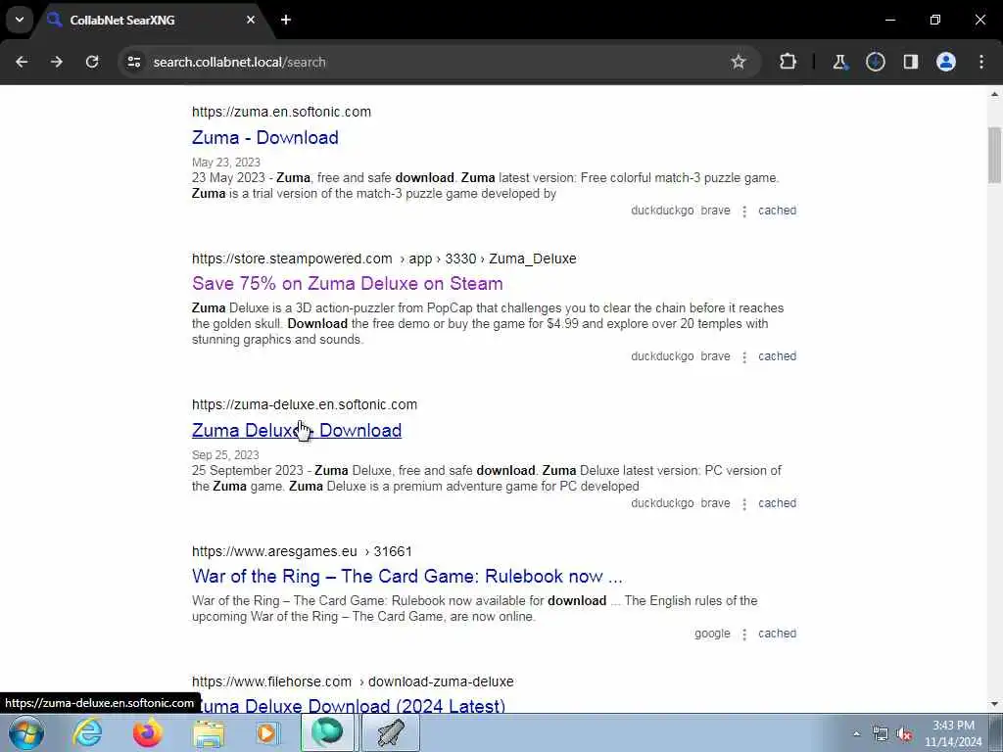Open the profile avatar menu
The image size is (1003, 752).
(946, 62)
